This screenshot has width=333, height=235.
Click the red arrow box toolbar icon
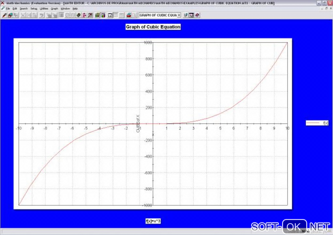(90, 15)
